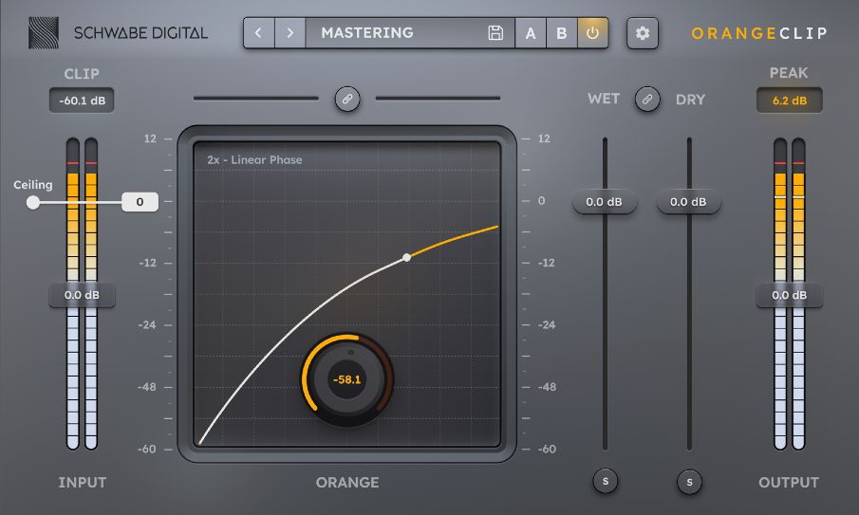
Task: Solo the Wet signal
Action: tap(606, 481)
